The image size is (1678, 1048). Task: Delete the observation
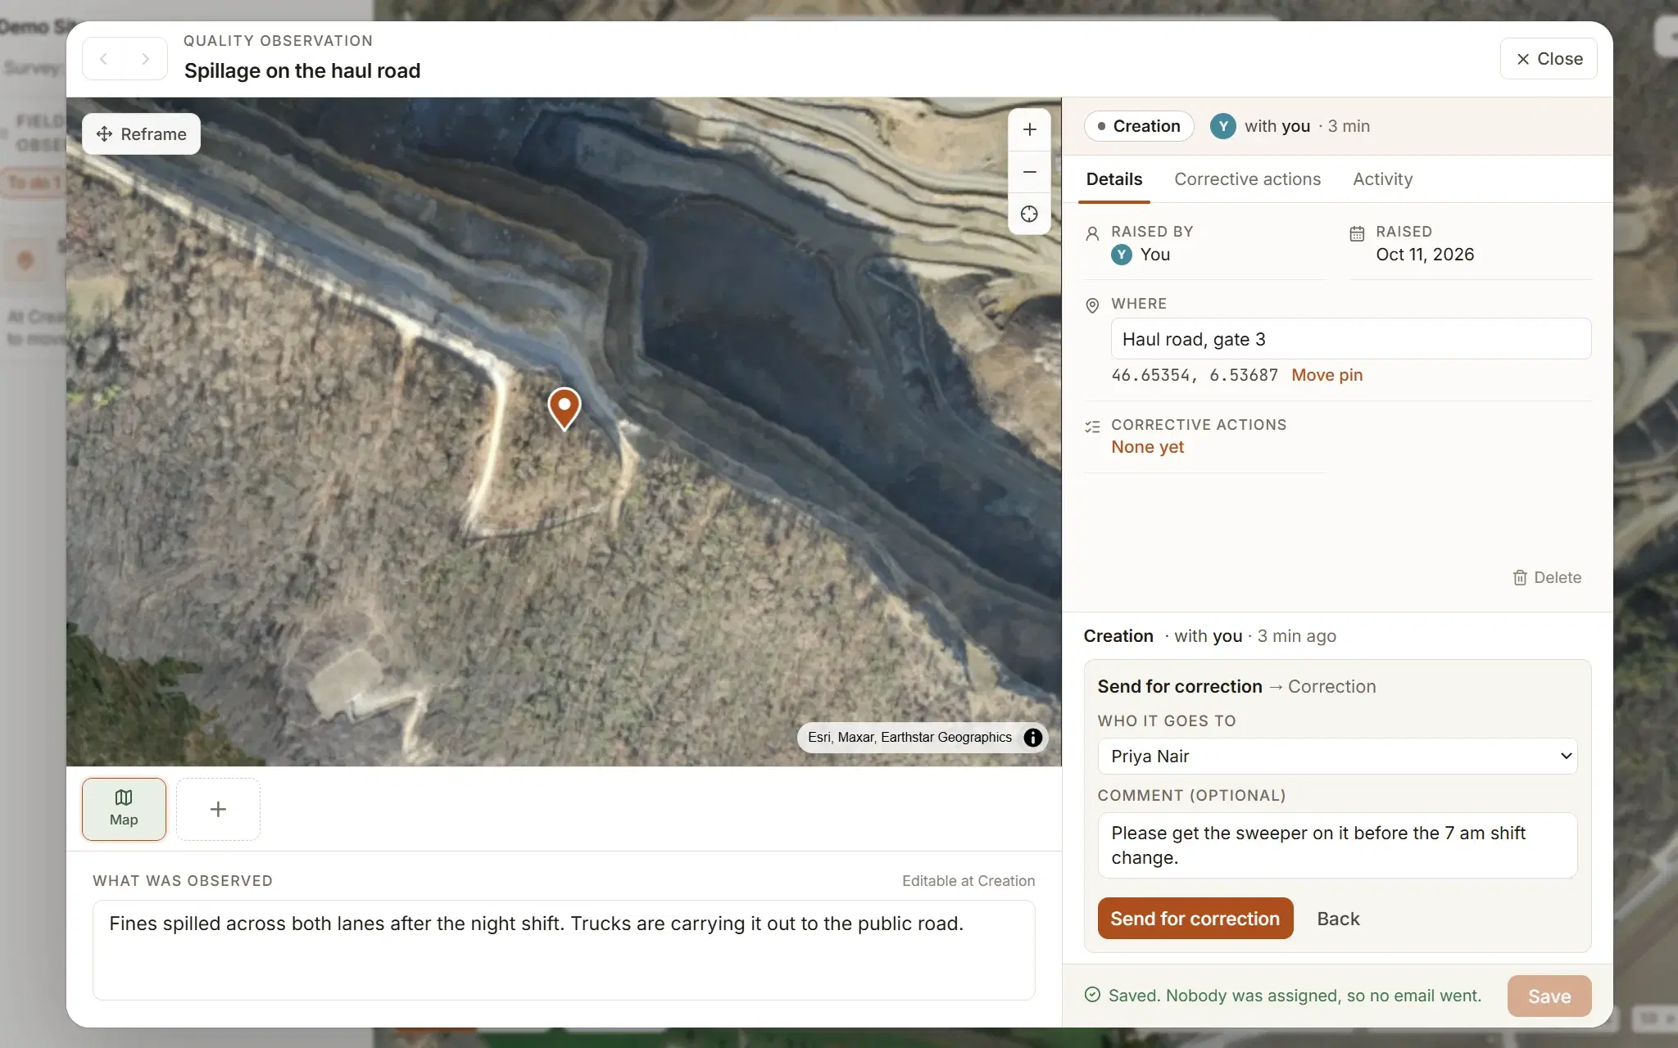(1547, 577)
